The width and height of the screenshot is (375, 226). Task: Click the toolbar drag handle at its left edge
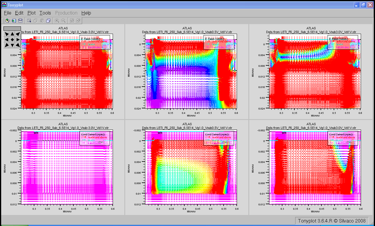point(3,21)
